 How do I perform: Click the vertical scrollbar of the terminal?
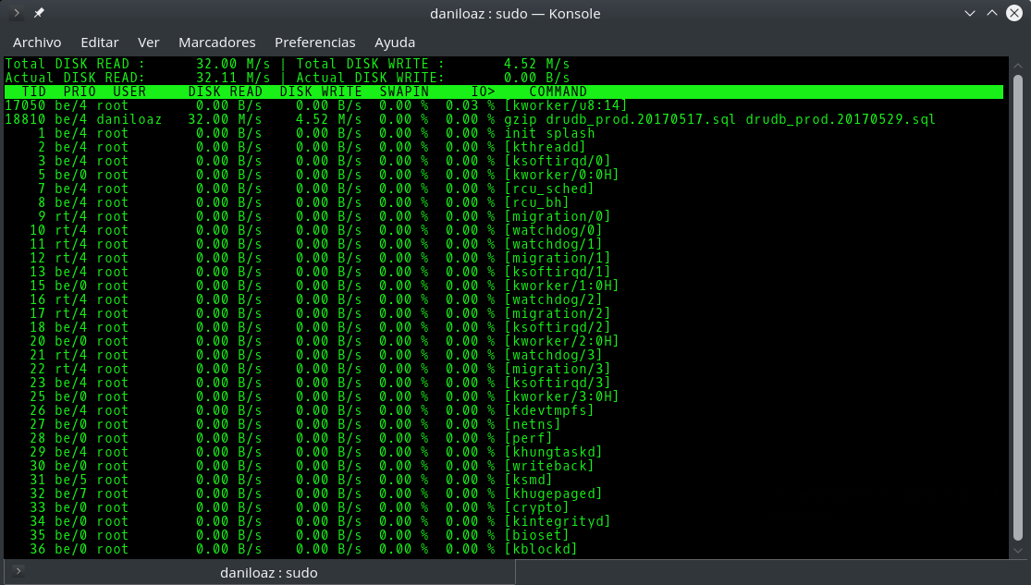click(x=1017, y=305)
